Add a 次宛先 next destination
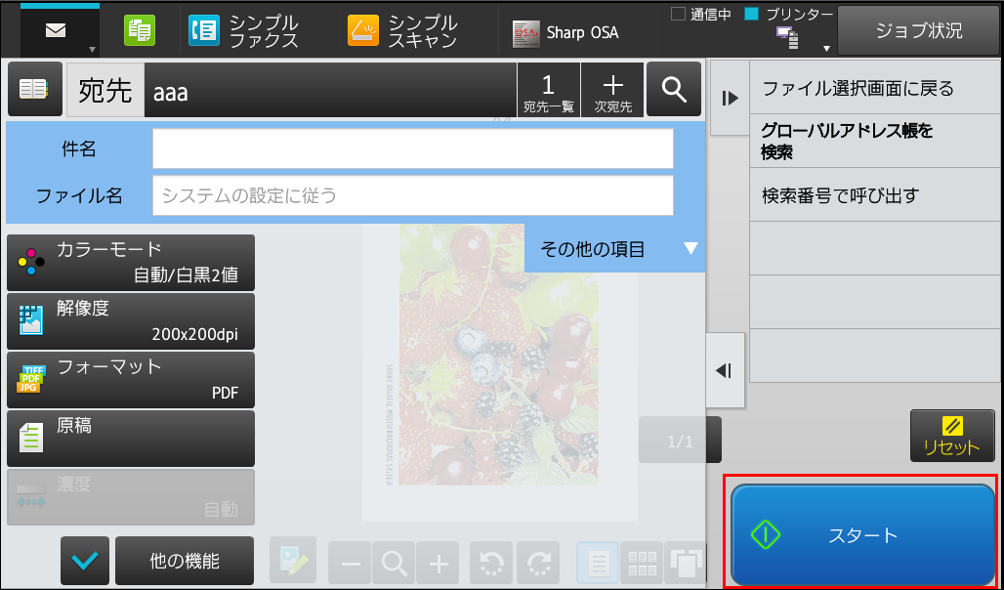 click(612, 90)
